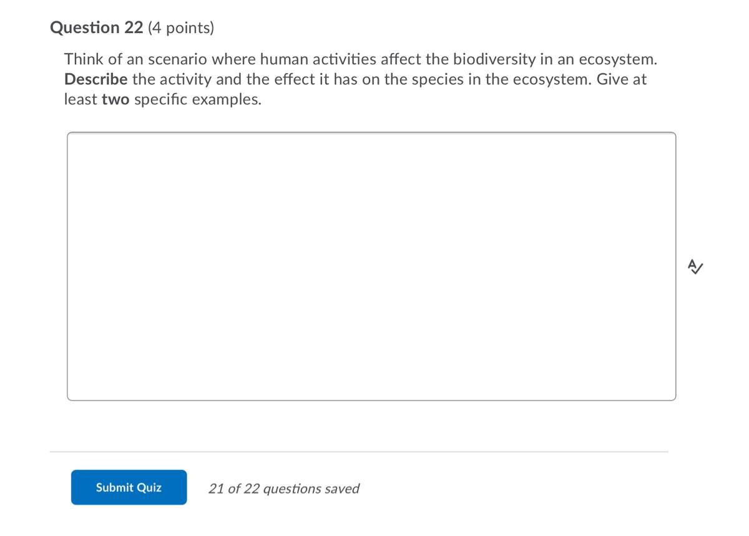Click the (4 points) label
Image resolution: width=749 pixels, height=536 pixels.
coord(181,28)
